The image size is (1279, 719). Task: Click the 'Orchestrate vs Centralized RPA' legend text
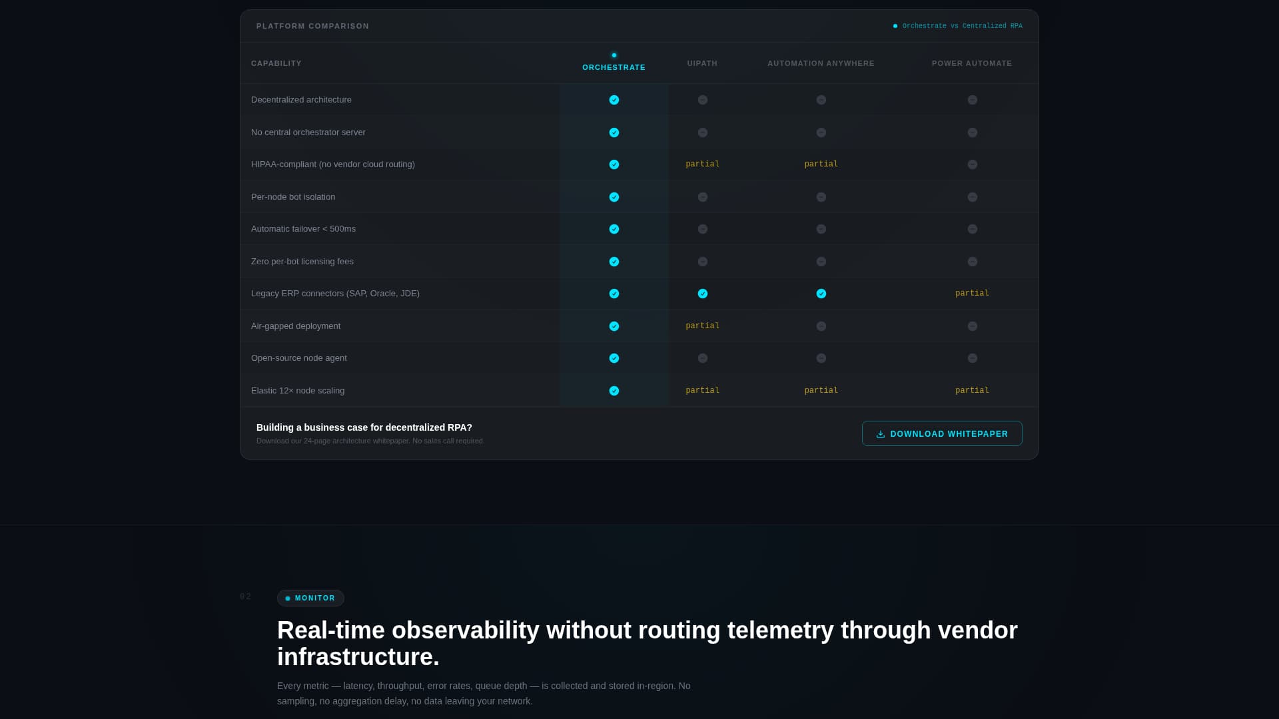point(962,26)
